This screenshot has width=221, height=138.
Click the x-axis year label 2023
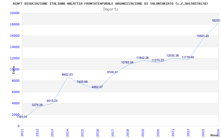(203, 133)
